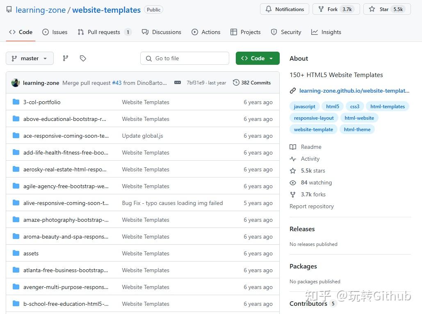Click the eye icon beside 84 watching
The height and width of the screenshot is (314, 422).
point(293,183)
